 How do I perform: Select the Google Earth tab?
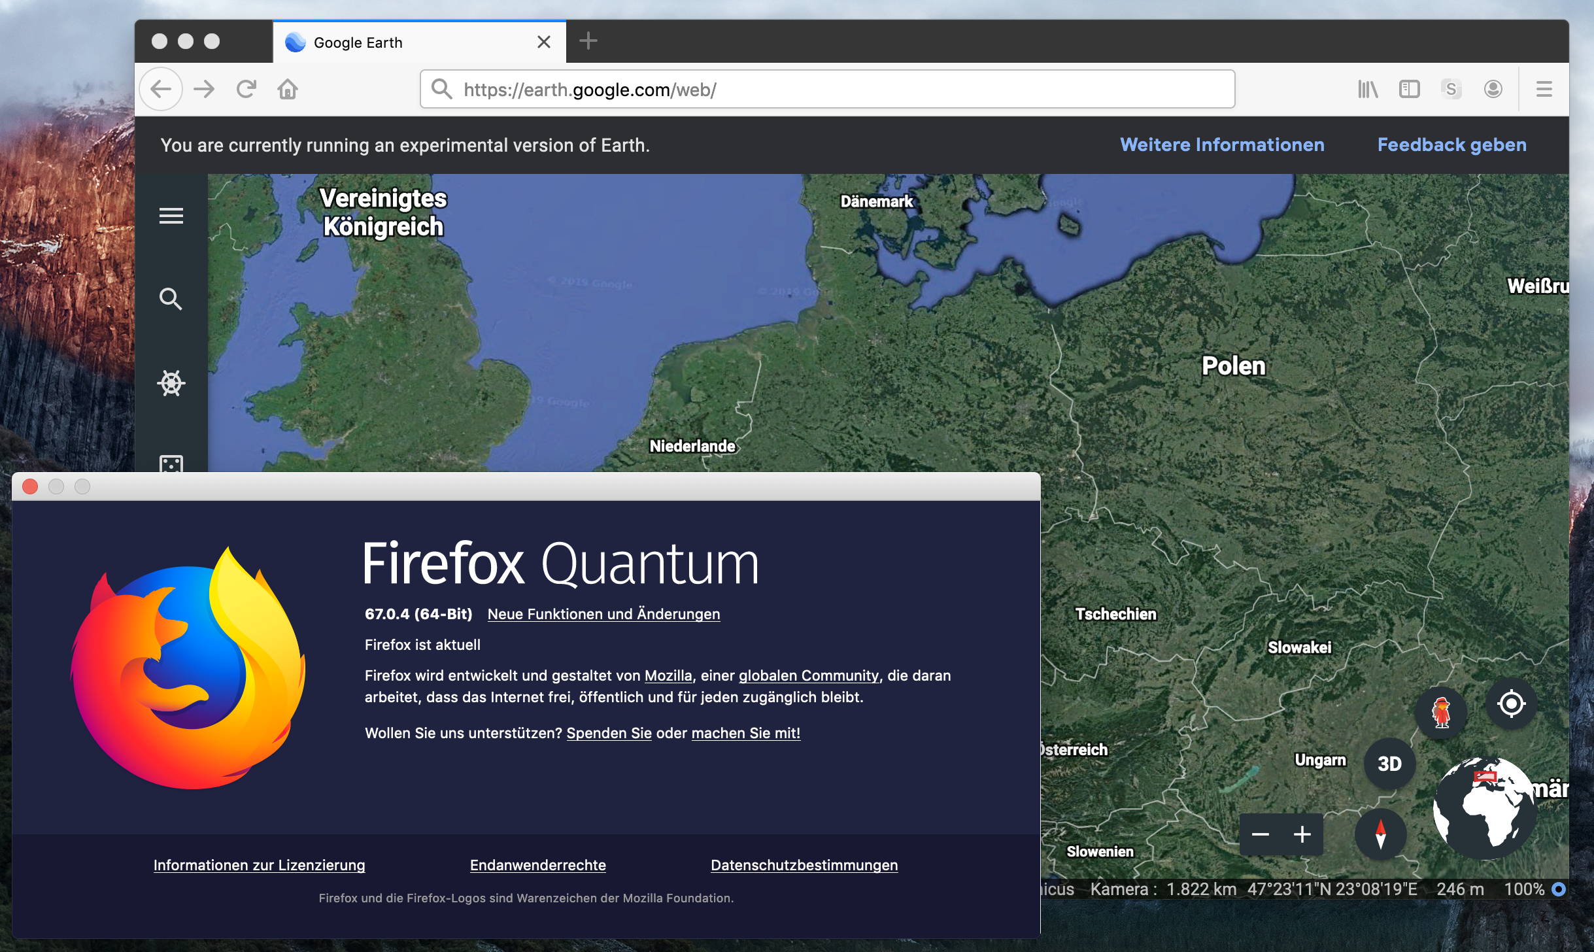[x=419, y=42]
